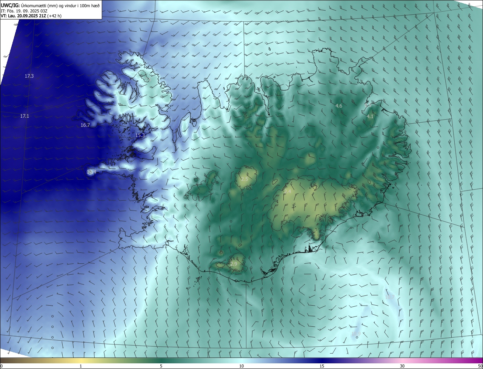Click the 5 tick on color scale

[x=161, y=366]
